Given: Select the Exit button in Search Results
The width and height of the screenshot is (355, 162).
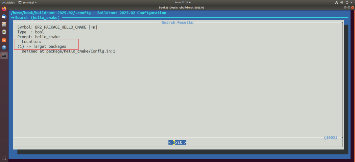Looking at the screenshot, I should point(177,142).
